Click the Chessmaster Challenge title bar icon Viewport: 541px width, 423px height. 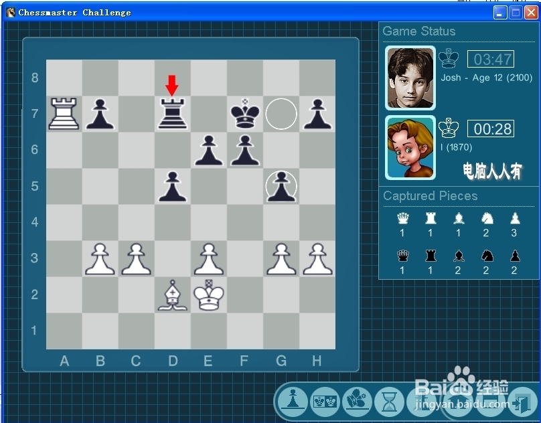pyautogui.click(x=11, y=13)
